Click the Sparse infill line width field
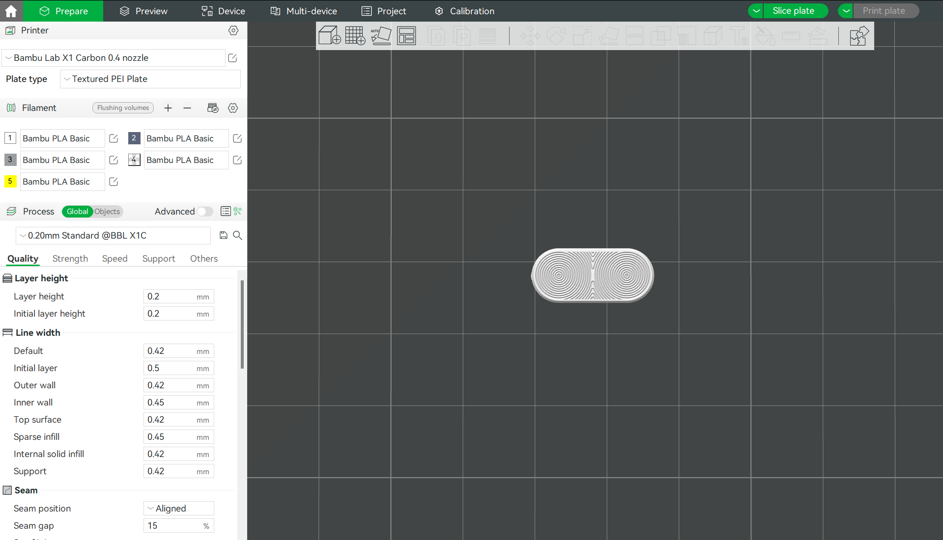 tap(179, 437)
